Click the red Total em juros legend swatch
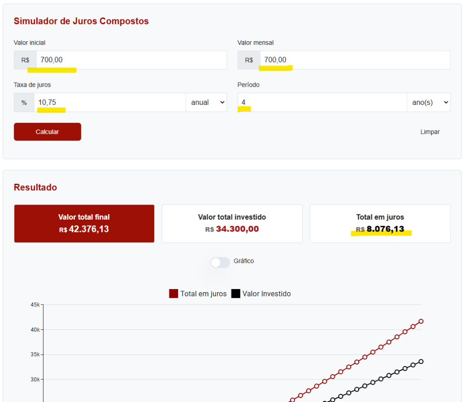This screenshot has height=402, width=465. point(173,294)
